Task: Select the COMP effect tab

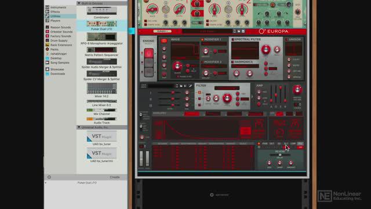Action: [293, 144]
